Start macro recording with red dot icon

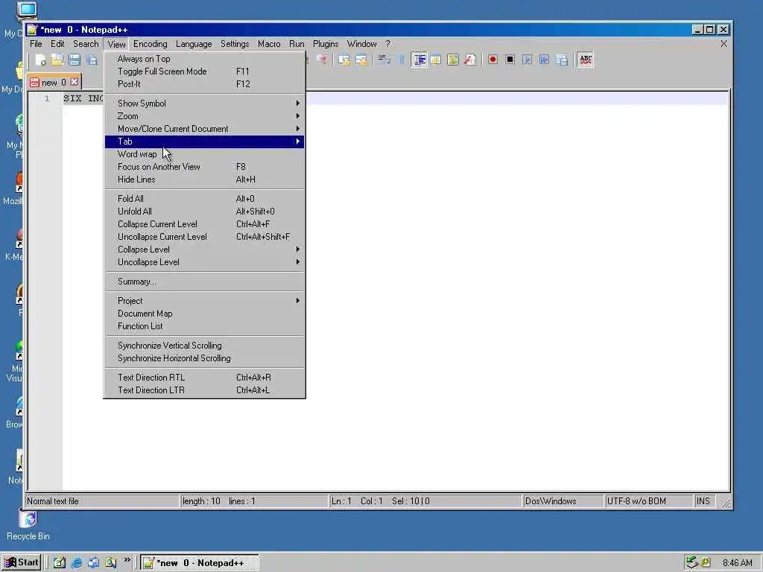(x=493, y=60)
